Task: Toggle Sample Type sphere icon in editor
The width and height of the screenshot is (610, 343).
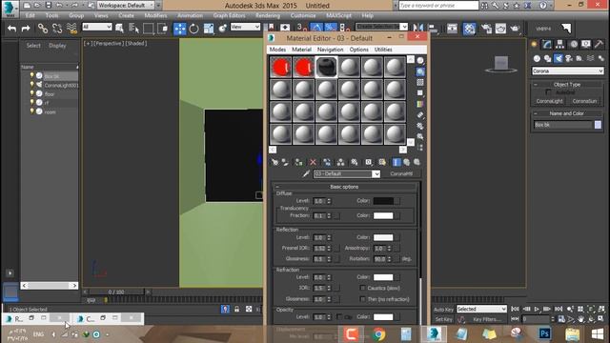Action: (x=420, y=61)
